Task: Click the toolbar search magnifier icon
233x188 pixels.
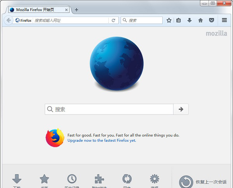Action: 125,20
